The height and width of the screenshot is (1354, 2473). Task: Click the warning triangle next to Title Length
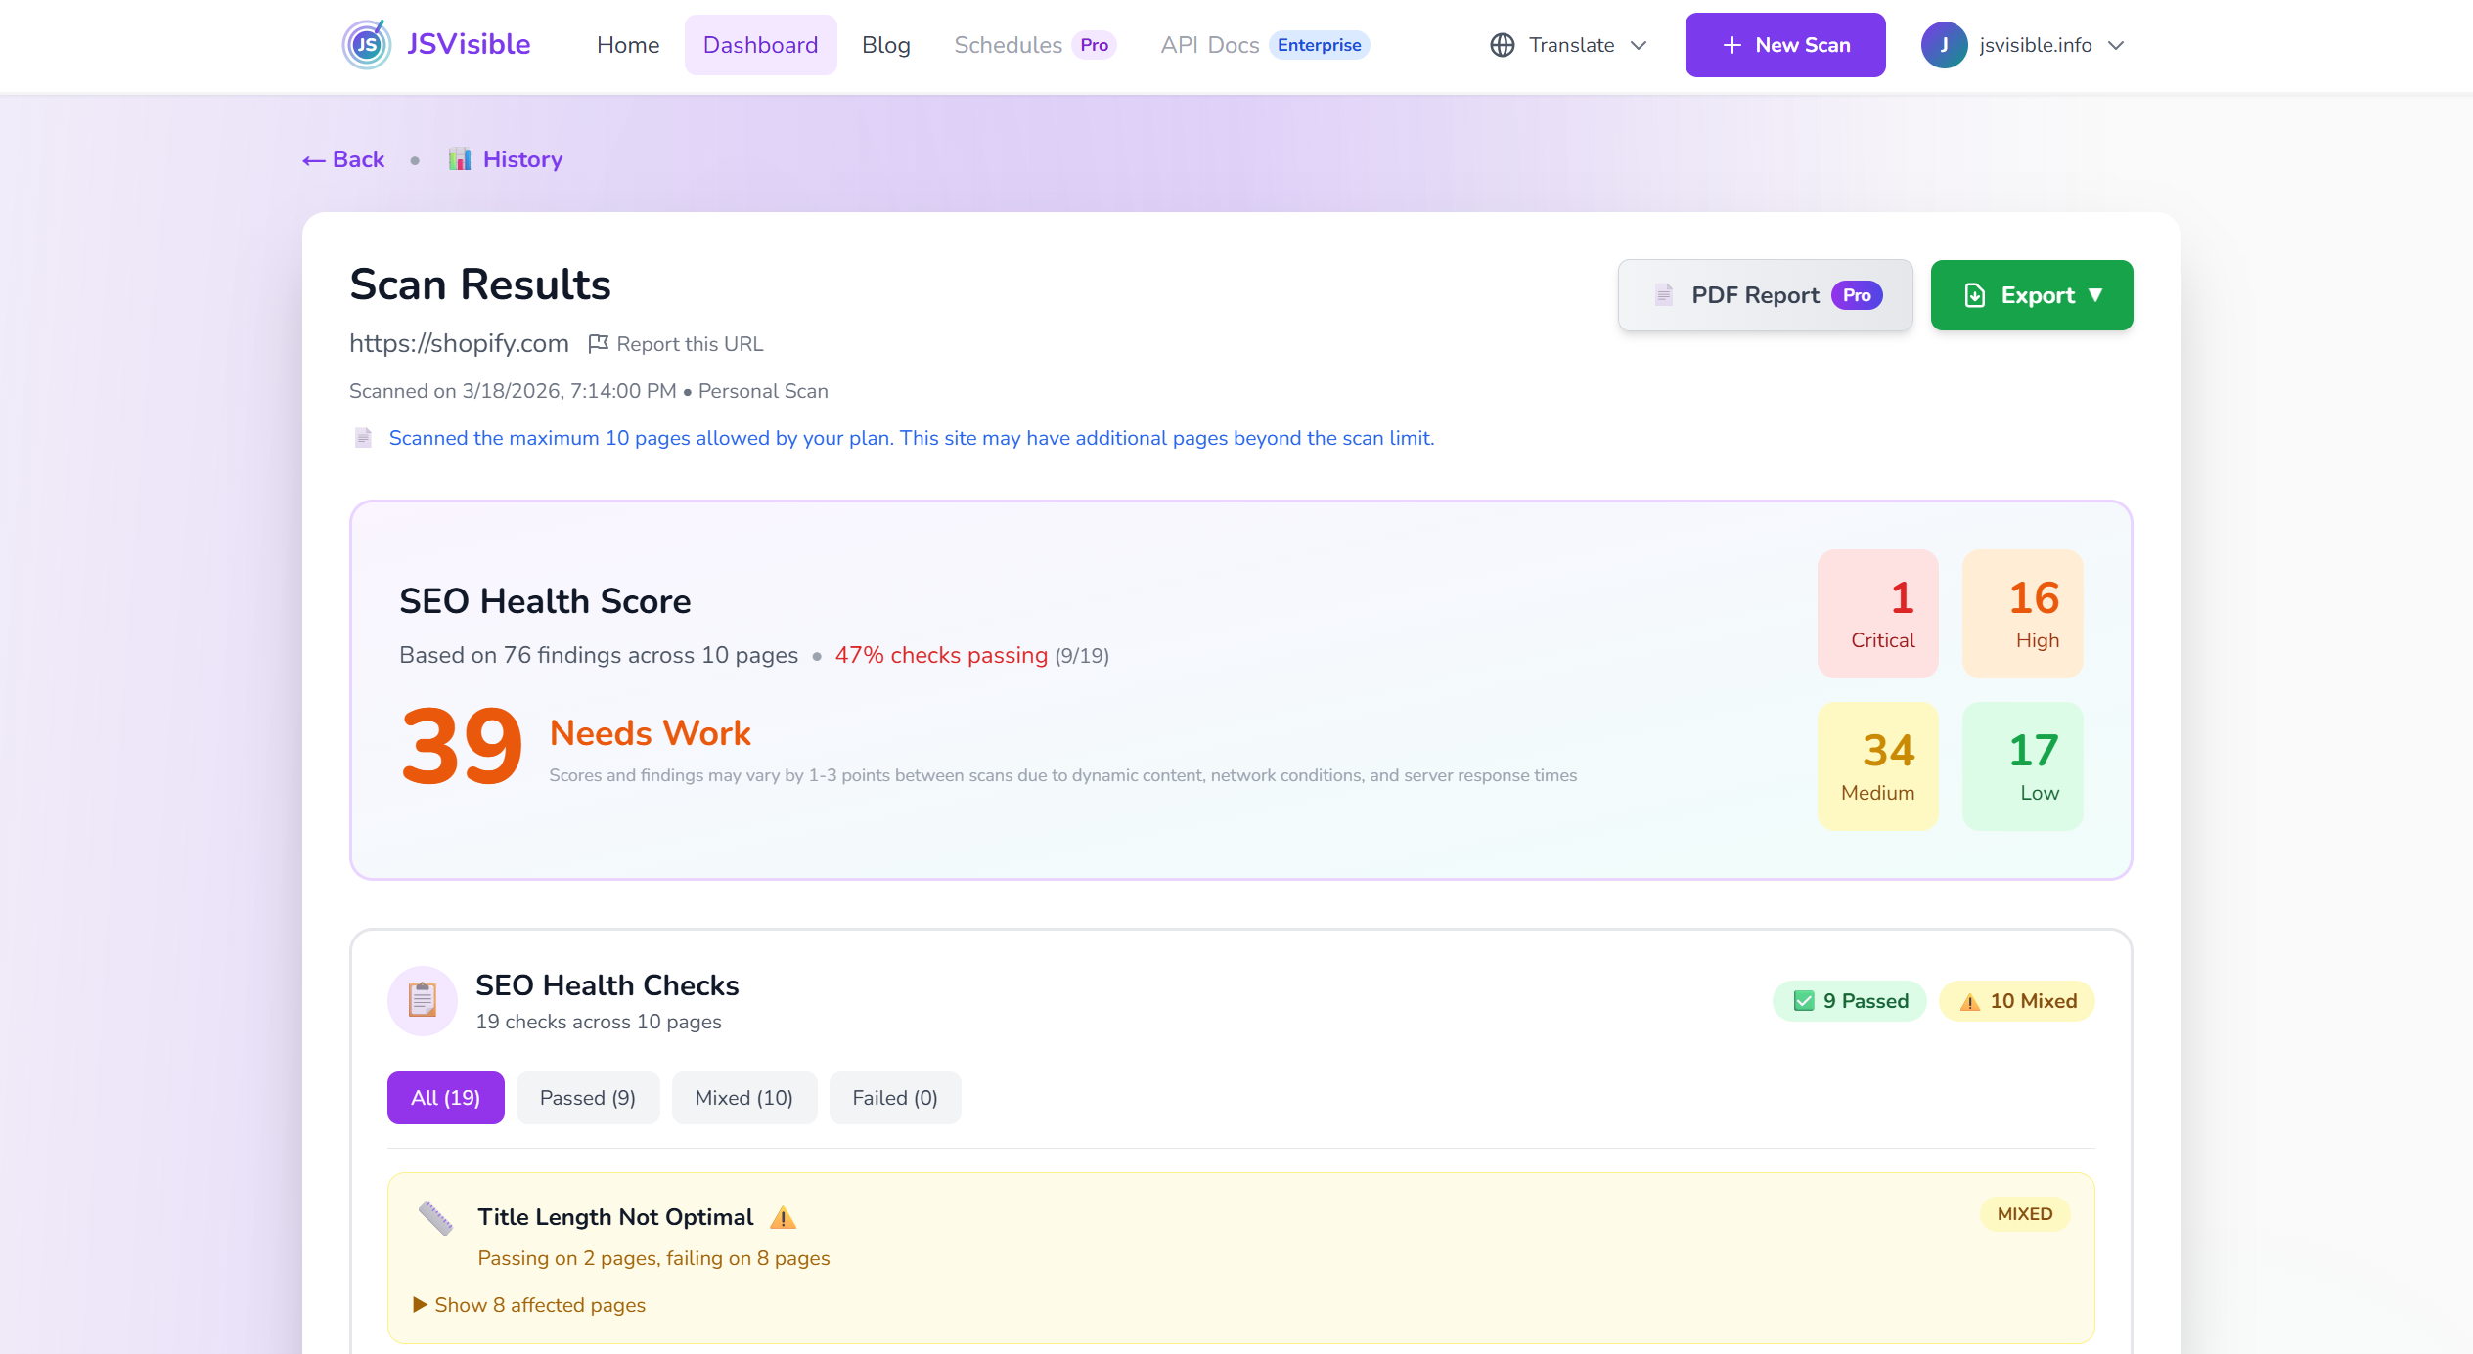pos(783,1218)
